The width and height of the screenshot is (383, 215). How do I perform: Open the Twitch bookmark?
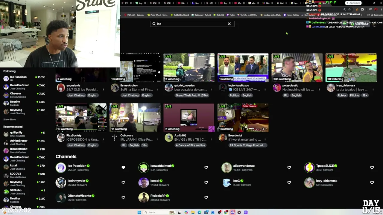pos(231,15)
